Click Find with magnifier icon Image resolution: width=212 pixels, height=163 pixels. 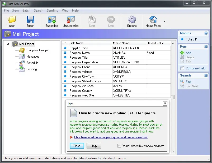coord(186,81)
